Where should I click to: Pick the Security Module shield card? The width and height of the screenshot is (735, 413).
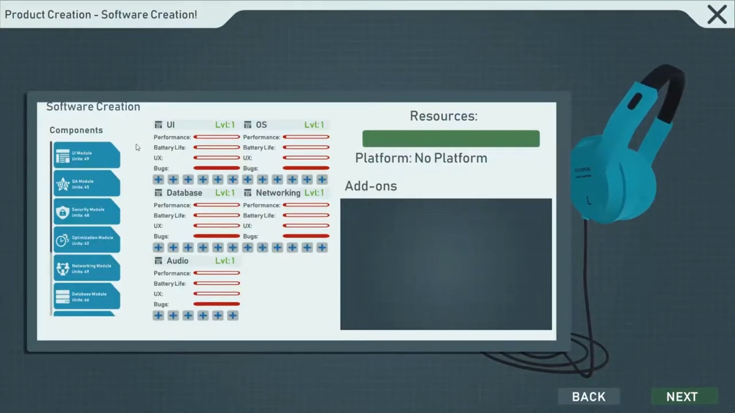pyautogui.click(x=87, y=212)
